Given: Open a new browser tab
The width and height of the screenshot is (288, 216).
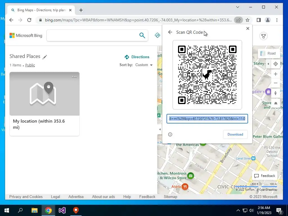Looking at the screenshot, I should (81, 10).
